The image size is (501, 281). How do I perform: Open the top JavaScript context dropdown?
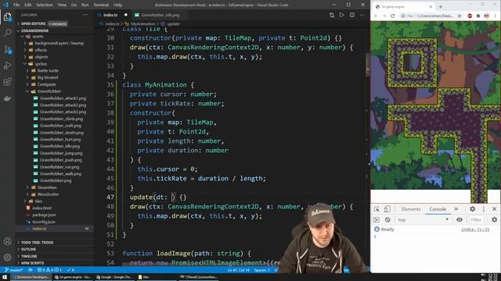[423, 220]
